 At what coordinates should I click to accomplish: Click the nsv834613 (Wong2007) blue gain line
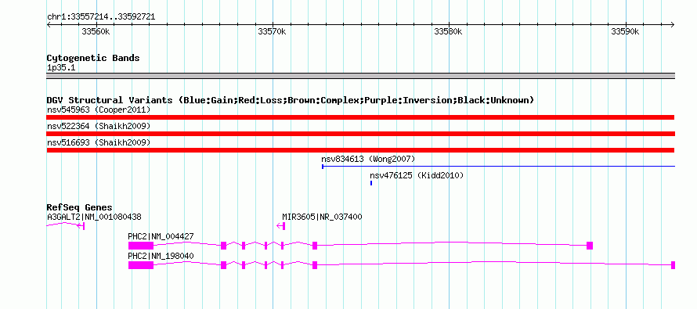tap(498, 167)
